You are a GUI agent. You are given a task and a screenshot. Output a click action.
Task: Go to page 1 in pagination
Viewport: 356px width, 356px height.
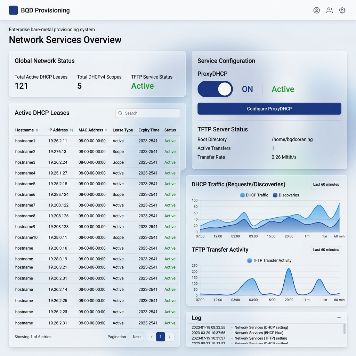(x=160, y=337)
